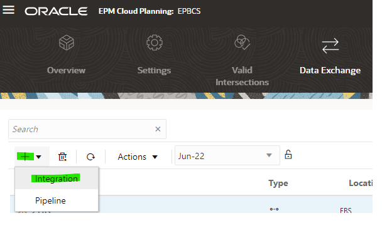Click the EPM Cloud Planning: EPBCS title
The image size is (387, 228).
click(150, 11)
